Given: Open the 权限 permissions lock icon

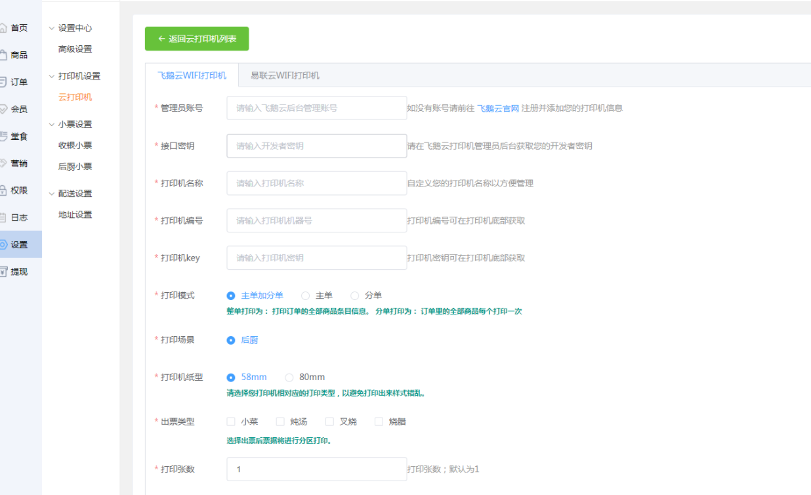Looking at the screenshot, I should pos(3,190).
